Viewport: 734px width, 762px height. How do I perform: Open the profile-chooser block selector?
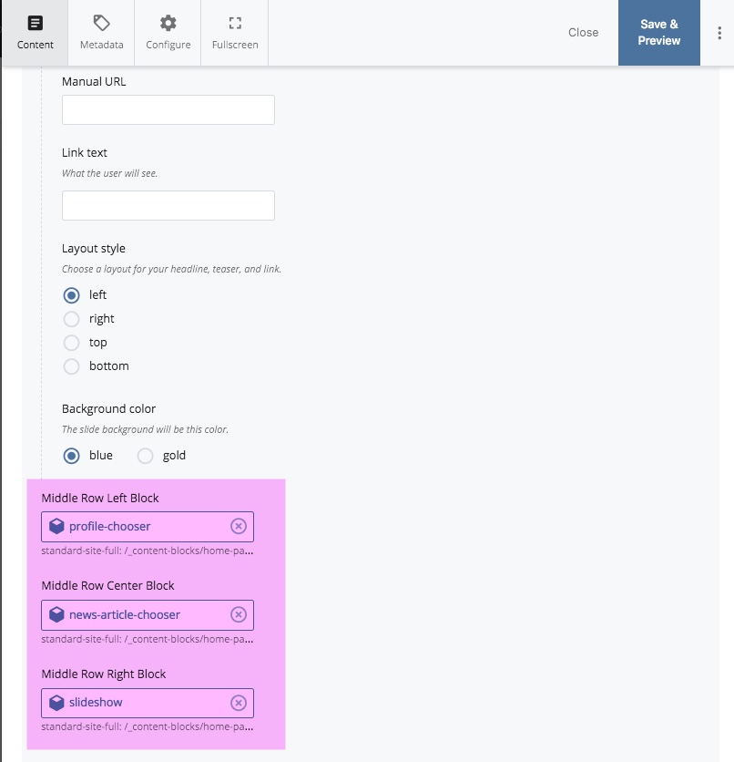(148, 527)
